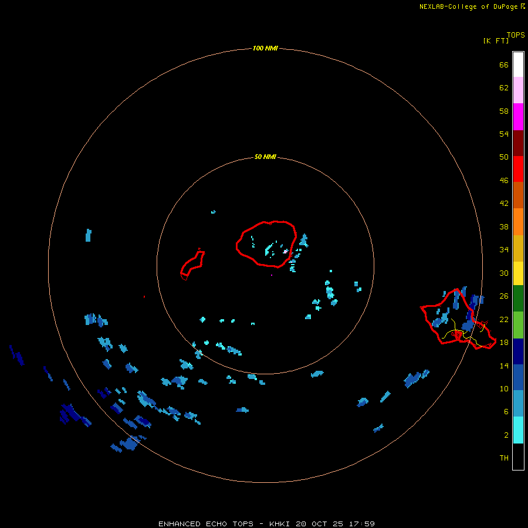Pick the dark red legend swatch

pyautogui.click(x=518, y=143)
